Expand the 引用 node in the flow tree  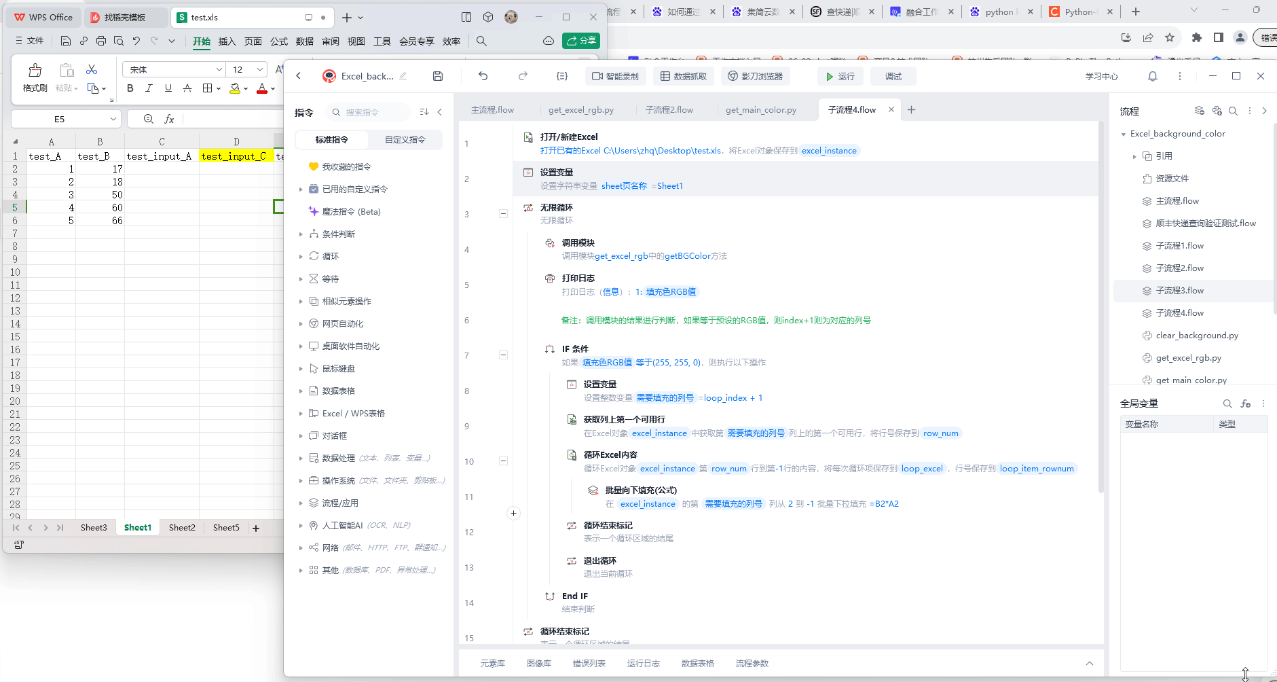[1134, 156]
